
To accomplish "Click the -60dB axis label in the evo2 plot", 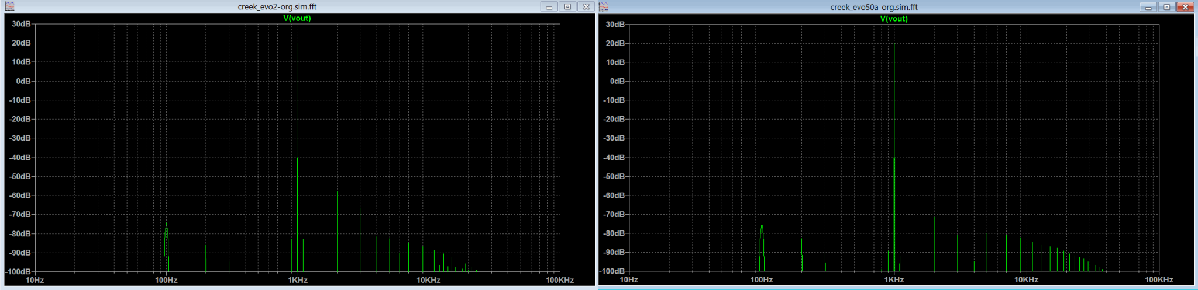I will 20,195.
